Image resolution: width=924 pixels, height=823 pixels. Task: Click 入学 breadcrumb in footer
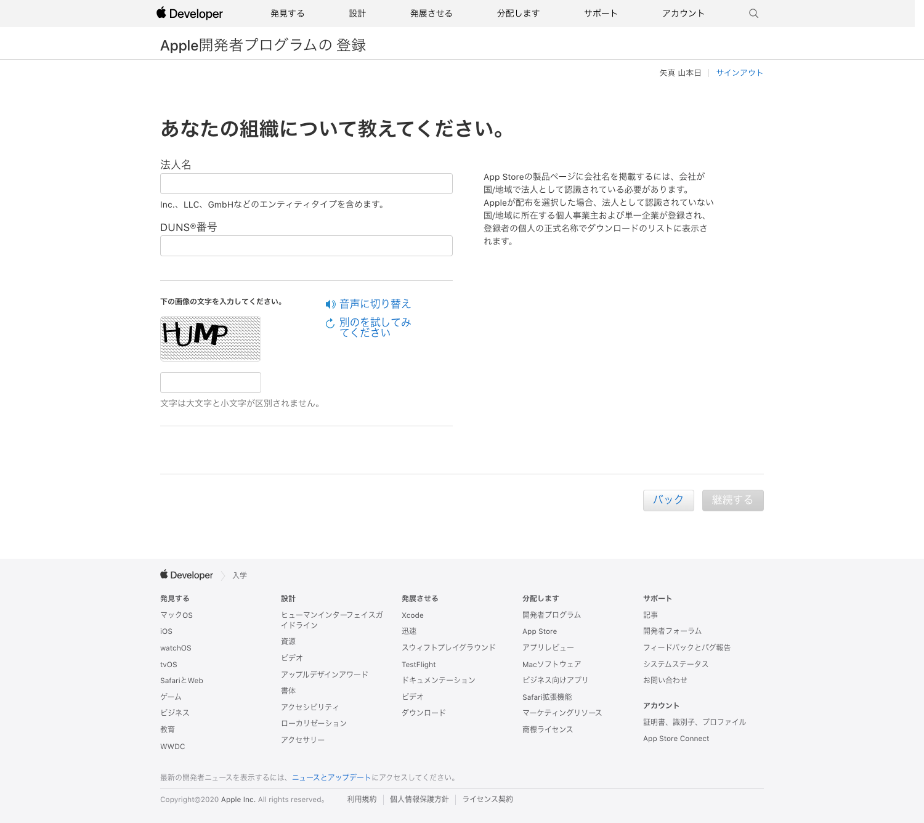[x=240, y=575]
